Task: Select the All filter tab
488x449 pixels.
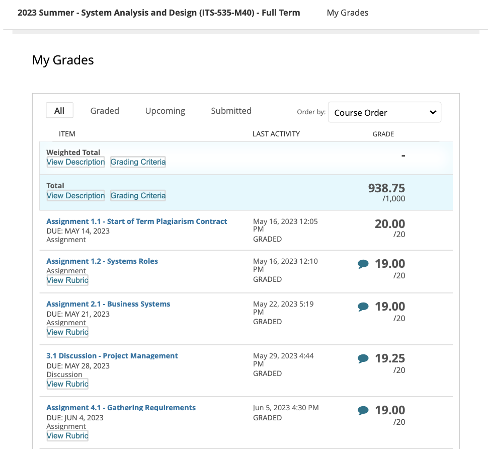Action: click(x=59, y=111)
